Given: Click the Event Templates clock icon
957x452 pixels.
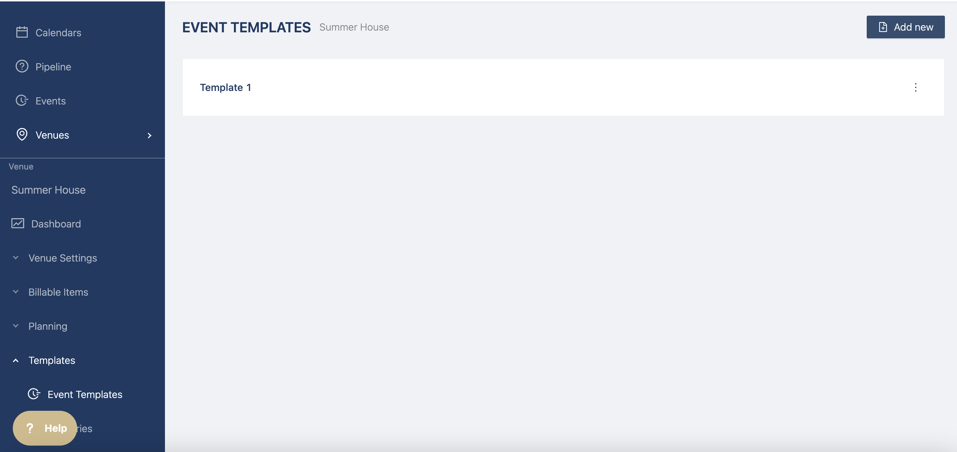Looking at the screenshot, I should point(34,394).
